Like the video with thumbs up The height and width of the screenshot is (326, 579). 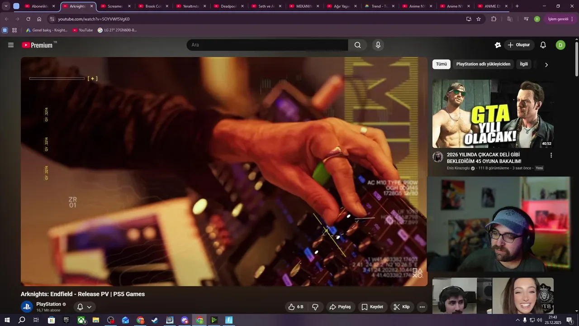(x=295, y=307)
